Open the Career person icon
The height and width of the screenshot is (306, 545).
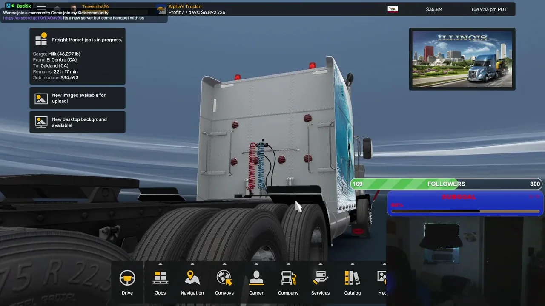click(x=256, y=278)
